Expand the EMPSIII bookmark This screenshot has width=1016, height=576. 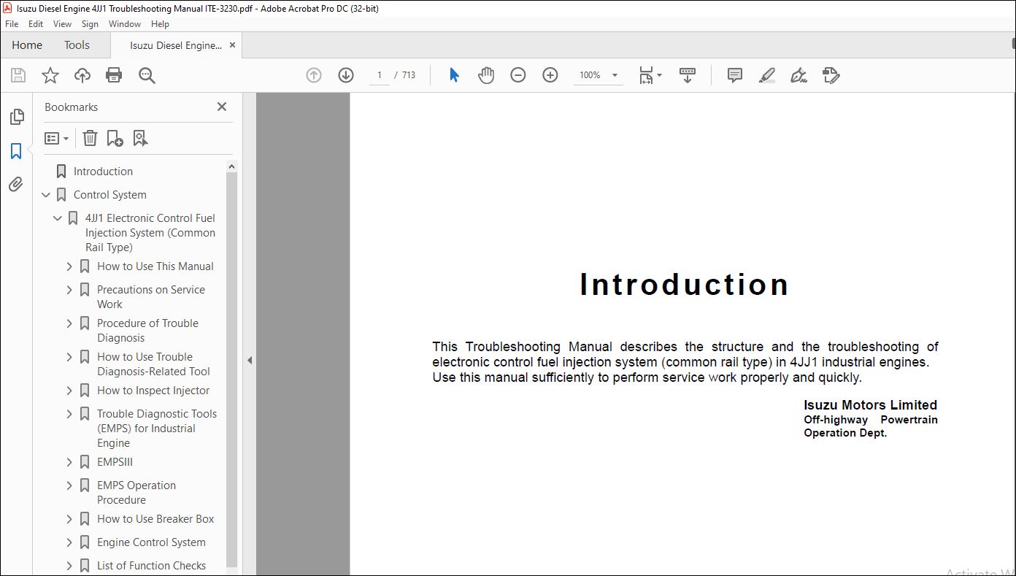(69, 462)
